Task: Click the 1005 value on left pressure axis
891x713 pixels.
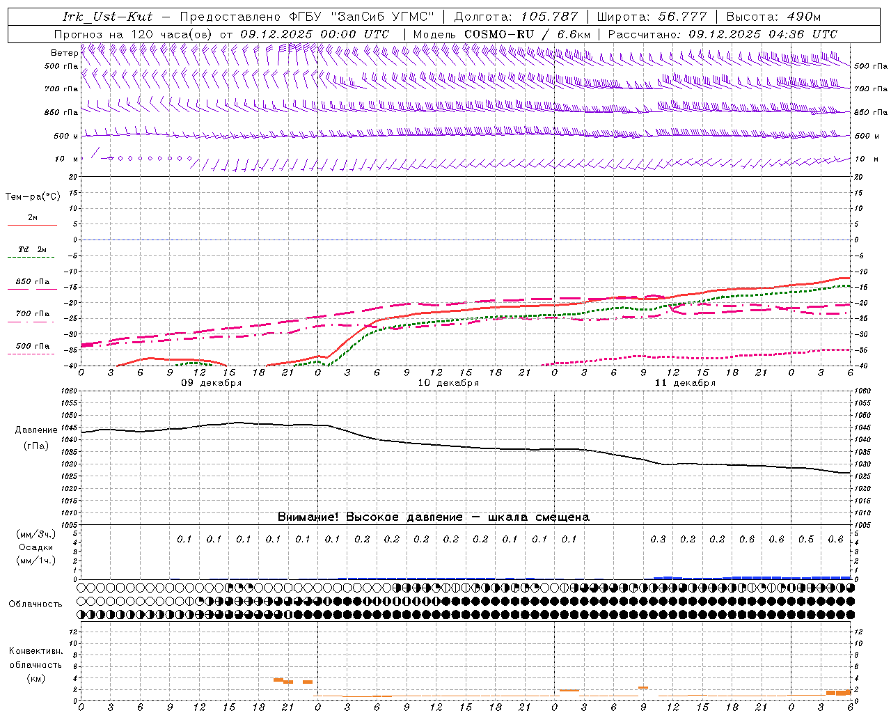Action: pyautogui.click(x=69, y=525)
